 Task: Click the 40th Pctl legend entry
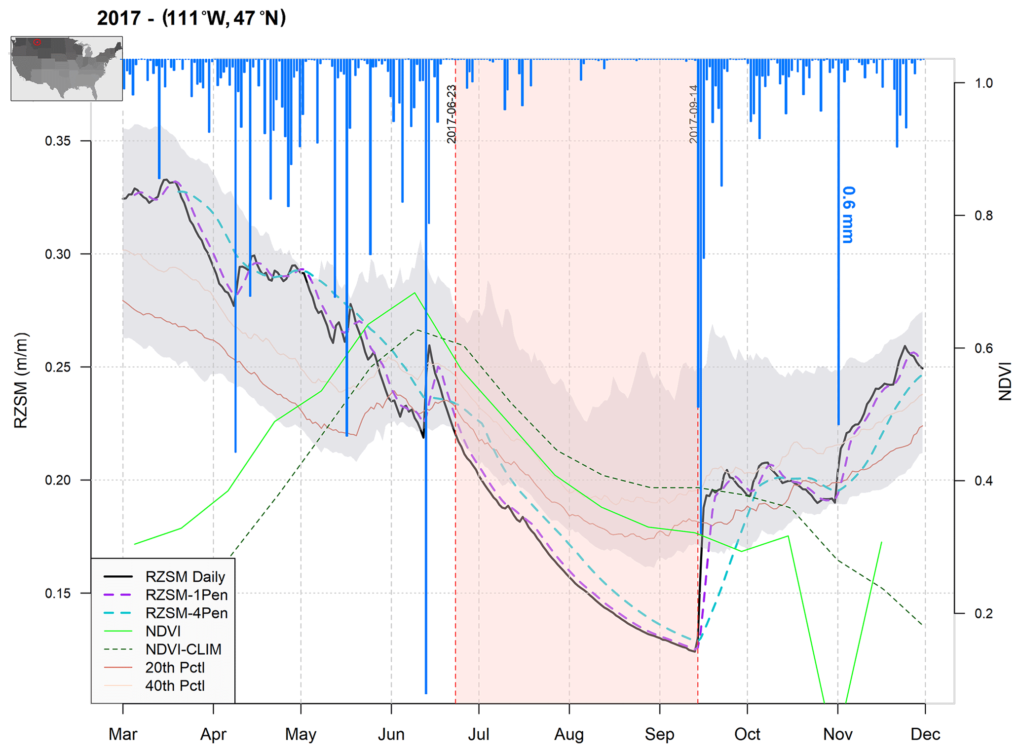[175, 686]
